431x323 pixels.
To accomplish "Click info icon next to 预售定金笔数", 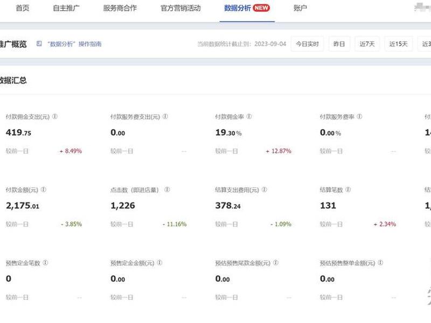I will pos(45,263).
